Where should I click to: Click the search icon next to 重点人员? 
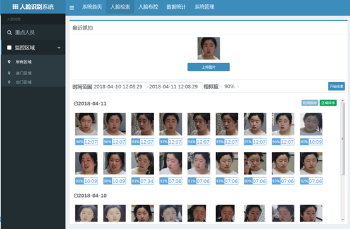tap(9, 33)
